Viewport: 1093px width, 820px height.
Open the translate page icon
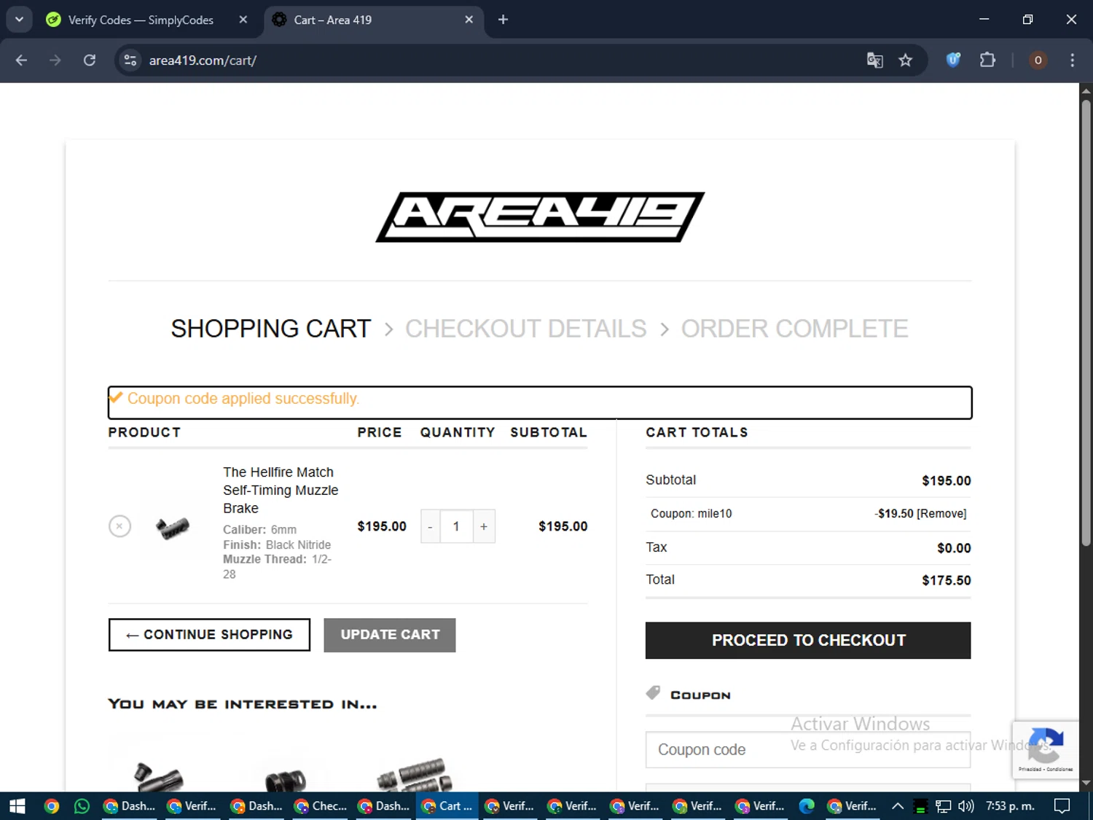(x=874, y=60)
